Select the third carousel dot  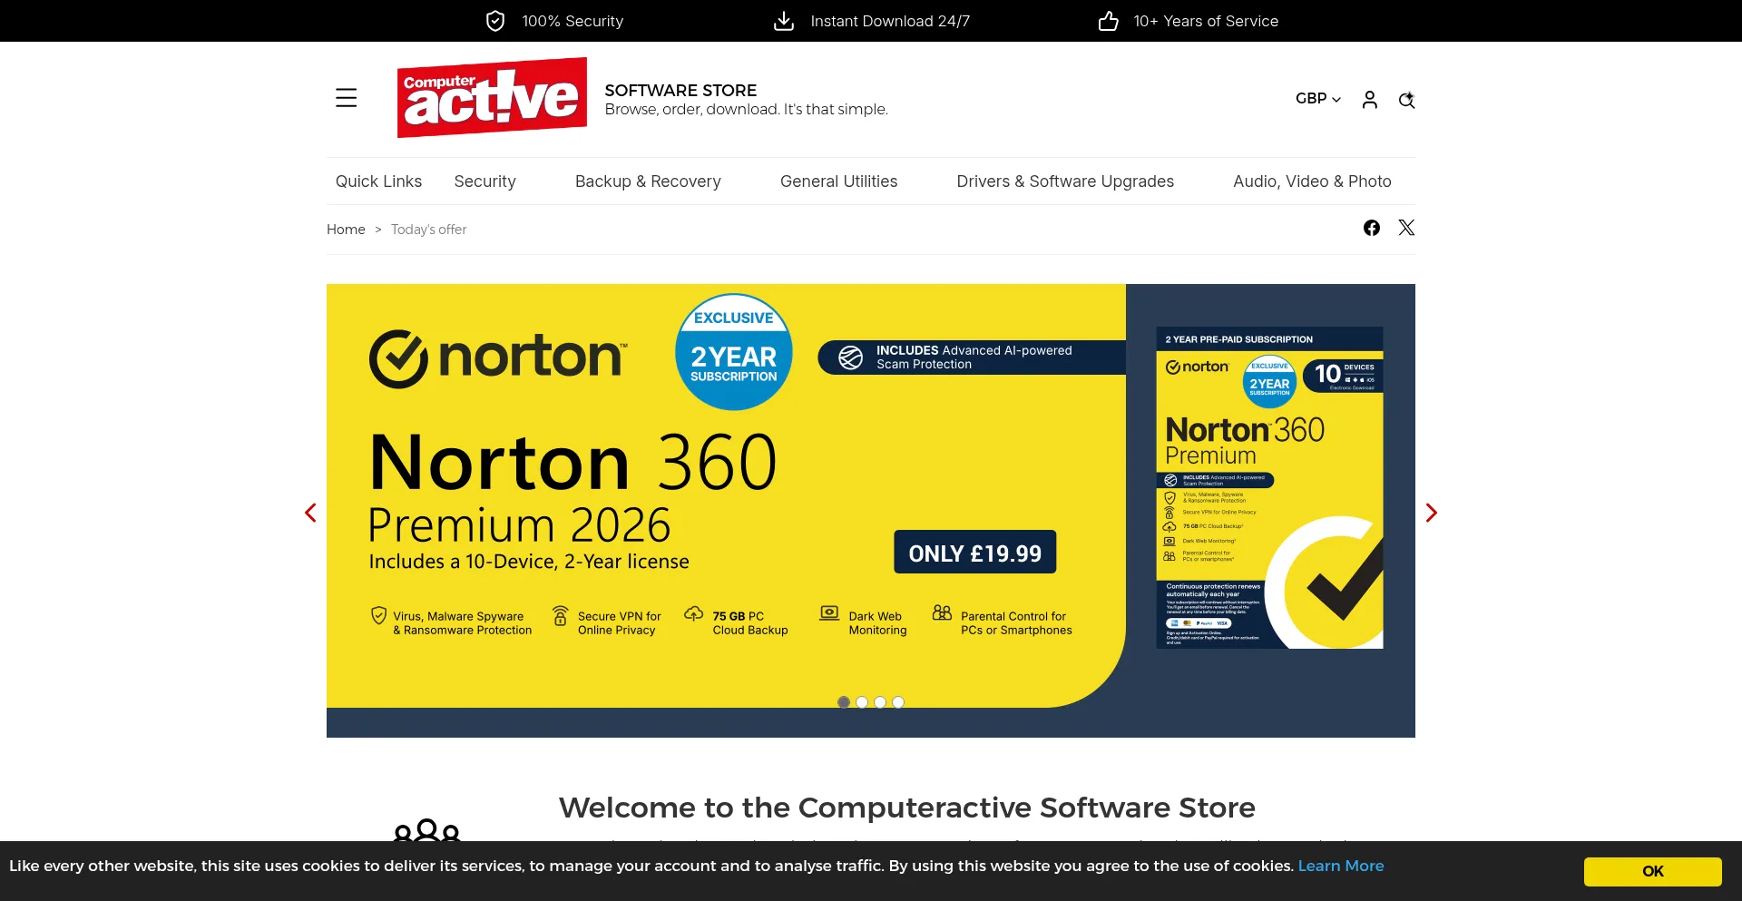coord(880,702)
